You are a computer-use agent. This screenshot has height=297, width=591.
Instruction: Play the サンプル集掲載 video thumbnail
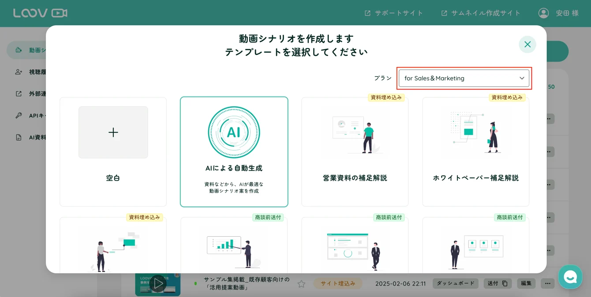point(157,284)
